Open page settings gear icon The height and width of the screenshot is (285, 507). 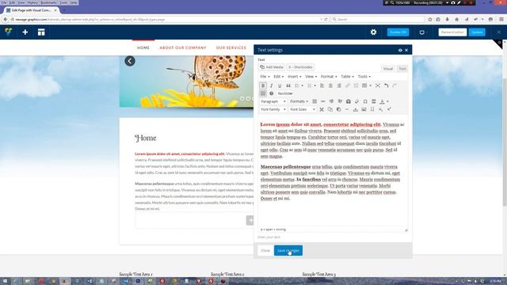373,32
